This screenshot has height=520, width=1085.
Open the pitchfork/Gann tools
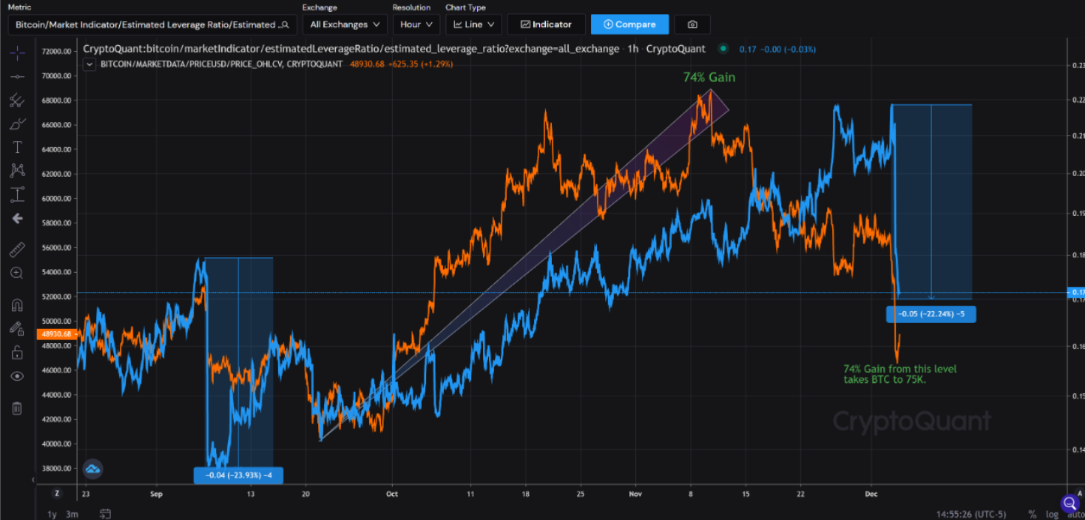[x=16, y=100]
